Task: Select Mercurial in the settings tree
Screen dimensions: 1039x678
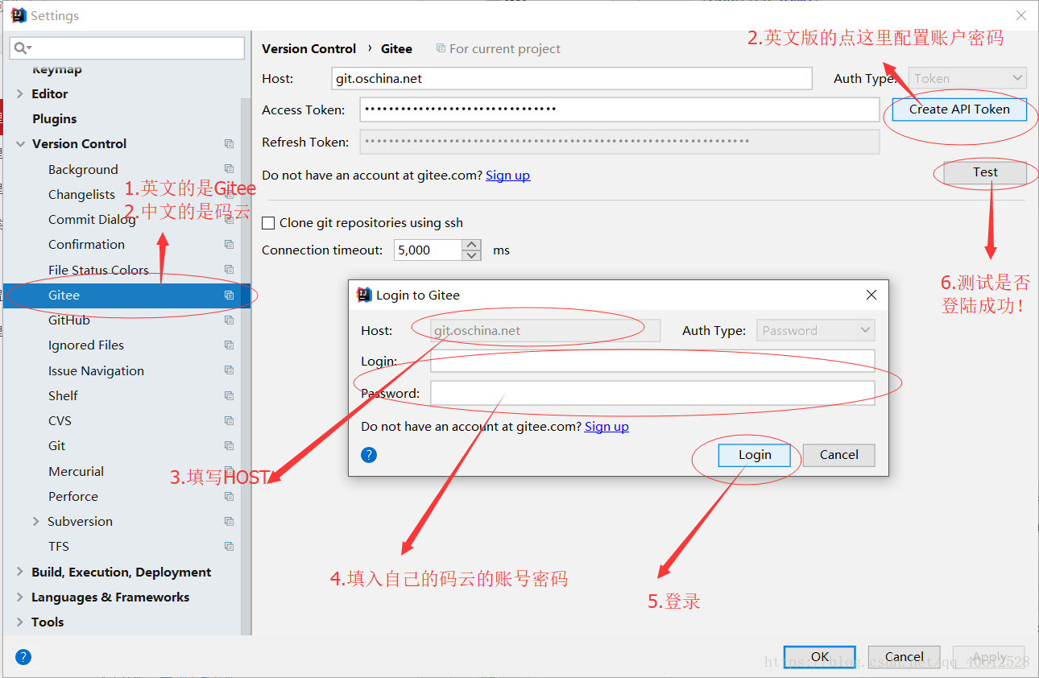Action: pos(76,471)
